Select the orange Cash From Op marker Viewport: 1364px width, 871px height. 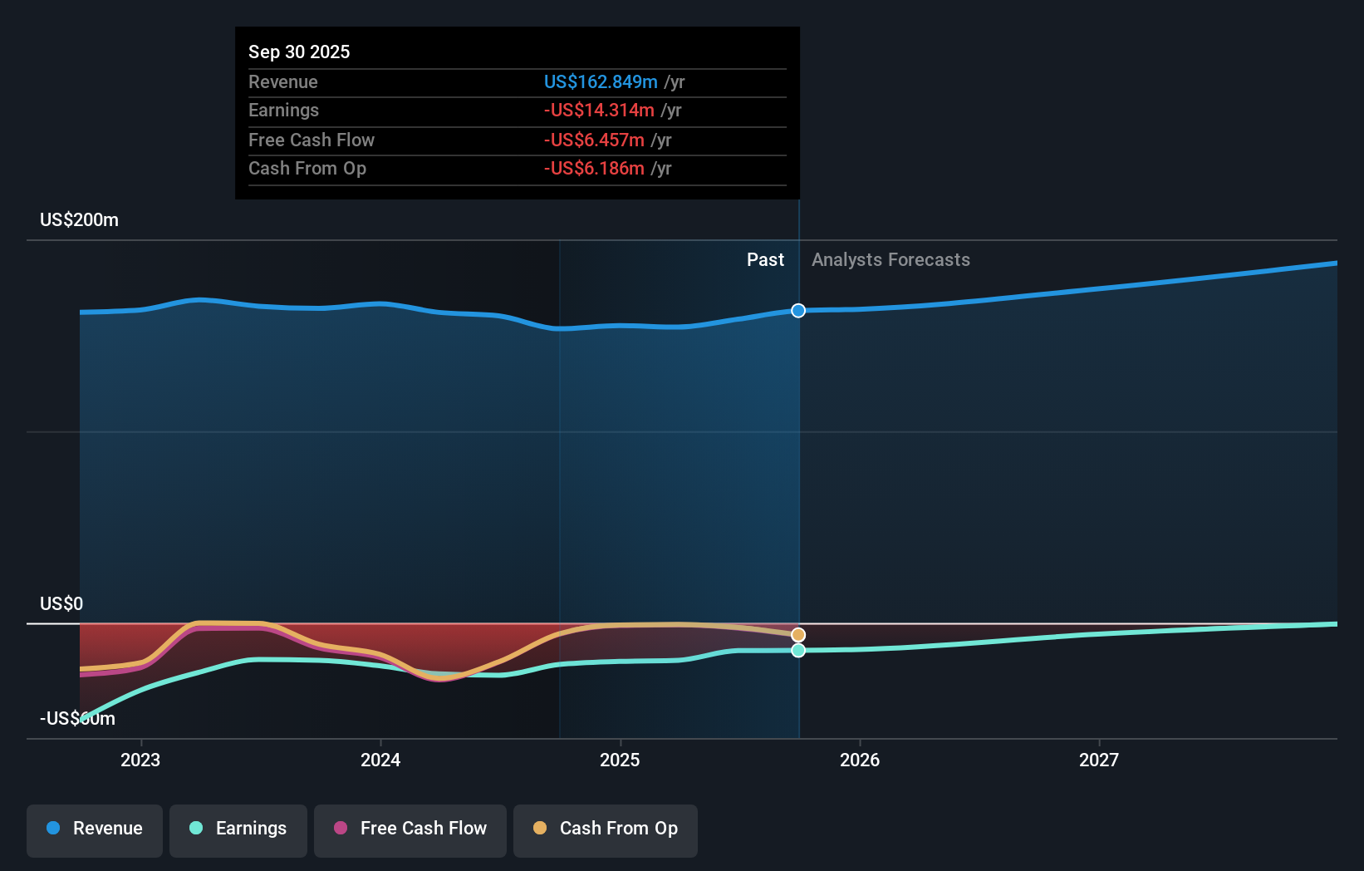click(798, 634)
